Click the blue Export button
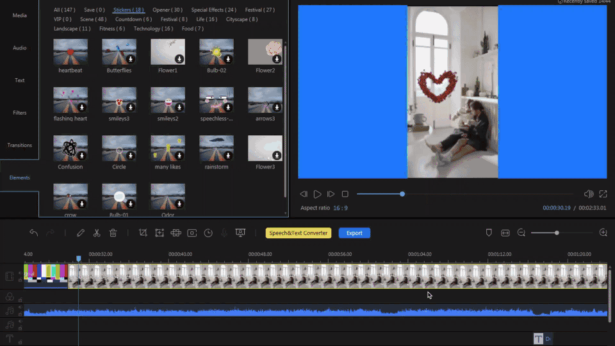Viewport: 615px width, 346px height. click(354, 233)
